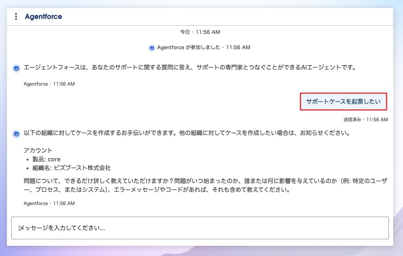Image resolution: width=403 pixels, height=256 pixels.
Task: Click the アカウント heading
Action: pos(38,150)
